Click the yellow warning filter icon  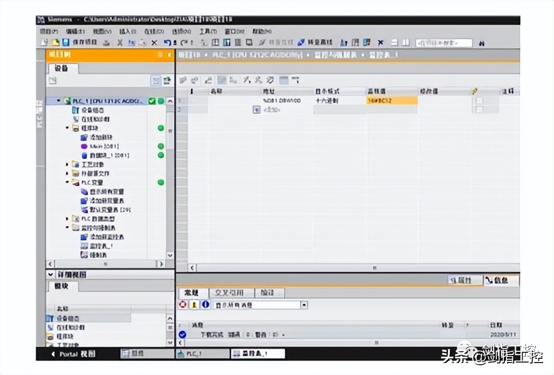tap(194, 305)
